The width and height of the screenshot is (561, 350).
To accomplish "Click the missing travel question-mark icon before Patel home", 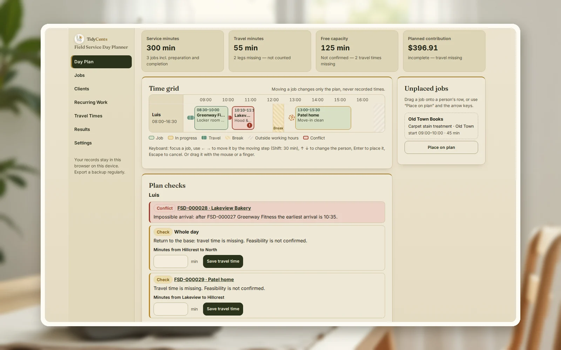I will click(291, 118).
